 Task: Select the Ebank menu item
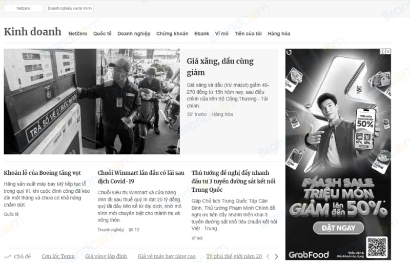point(201,34)
